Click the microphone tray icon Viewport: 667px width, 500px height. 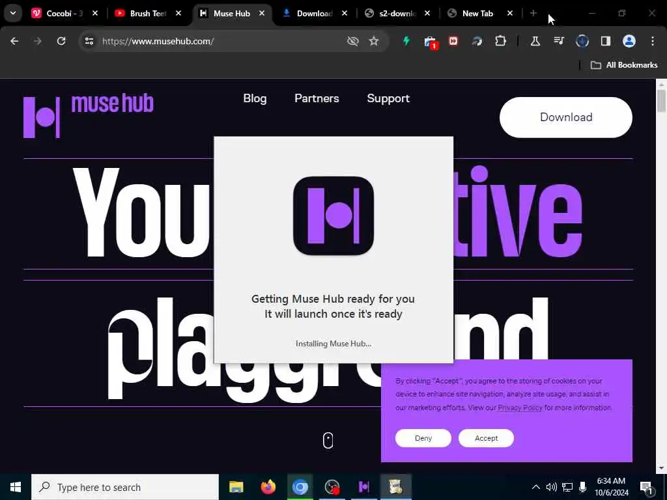coord(583,487)
